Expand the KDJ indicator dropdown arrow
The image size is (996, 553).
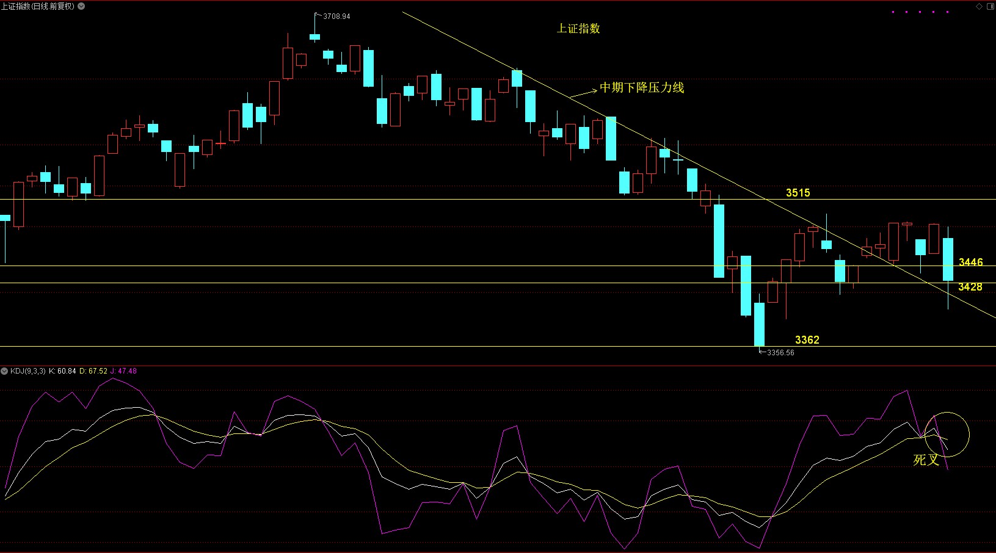point(4,371)
